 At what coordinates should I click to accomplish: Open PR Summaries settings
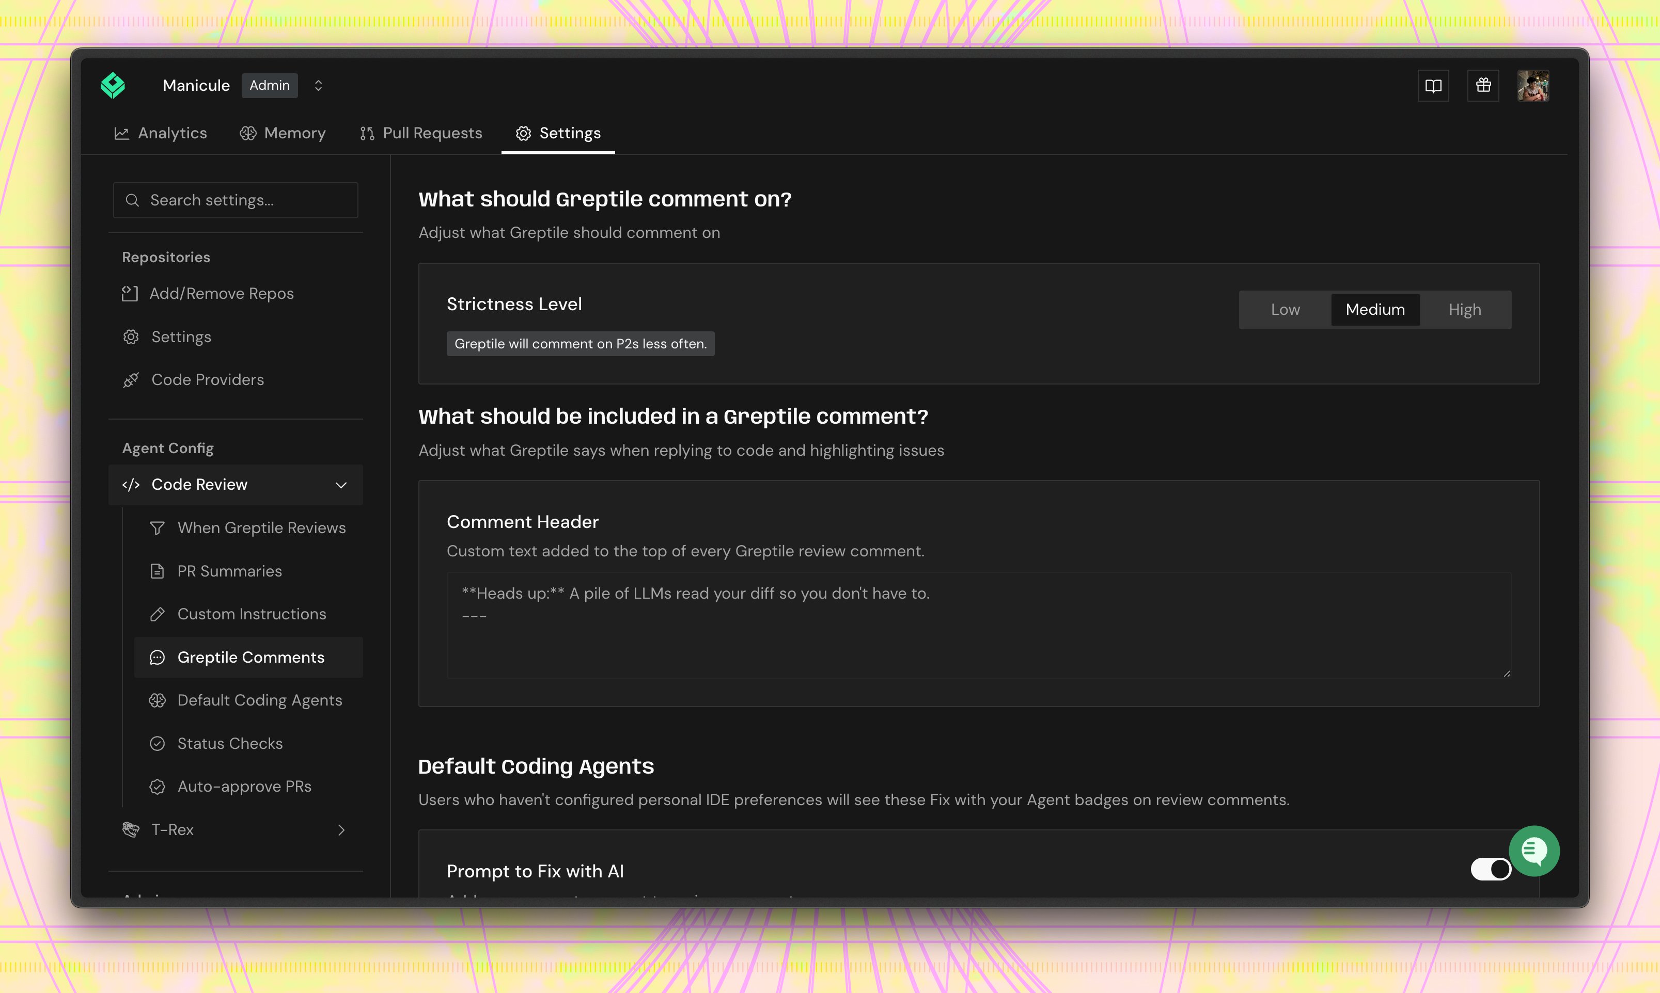click(248, 571)
